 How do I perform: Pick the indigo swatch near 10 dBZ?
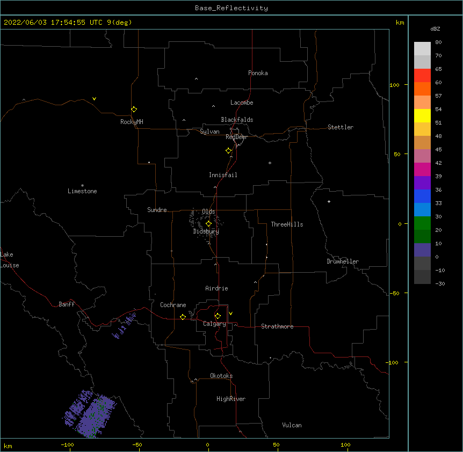click(422, 250)
